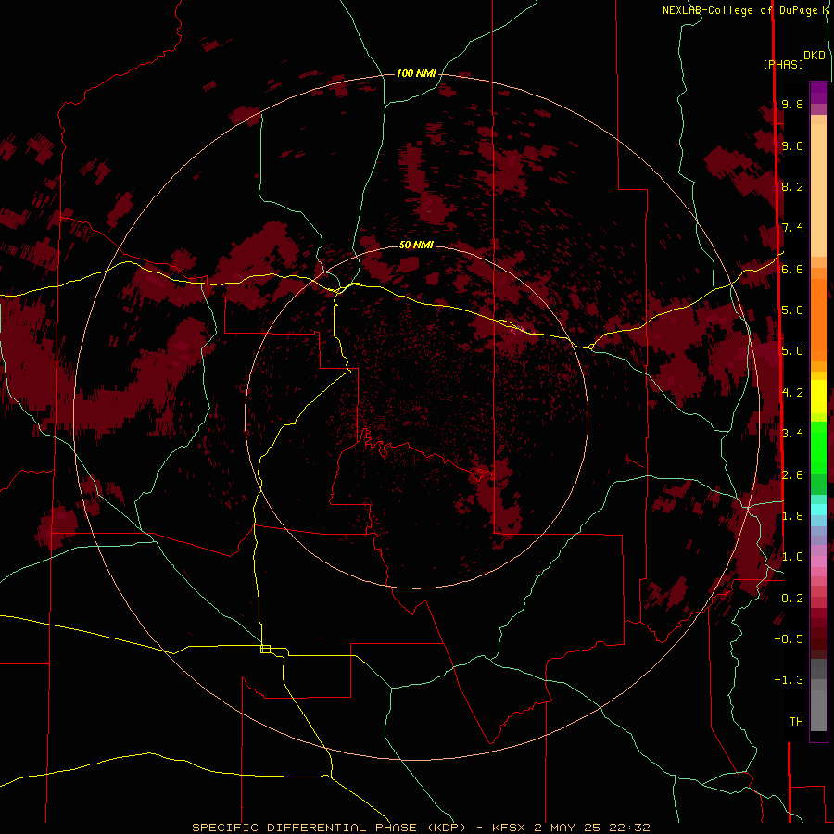Click the 8.2 legend value
This screenshot has height=834, width=834.
coord(792,186)
